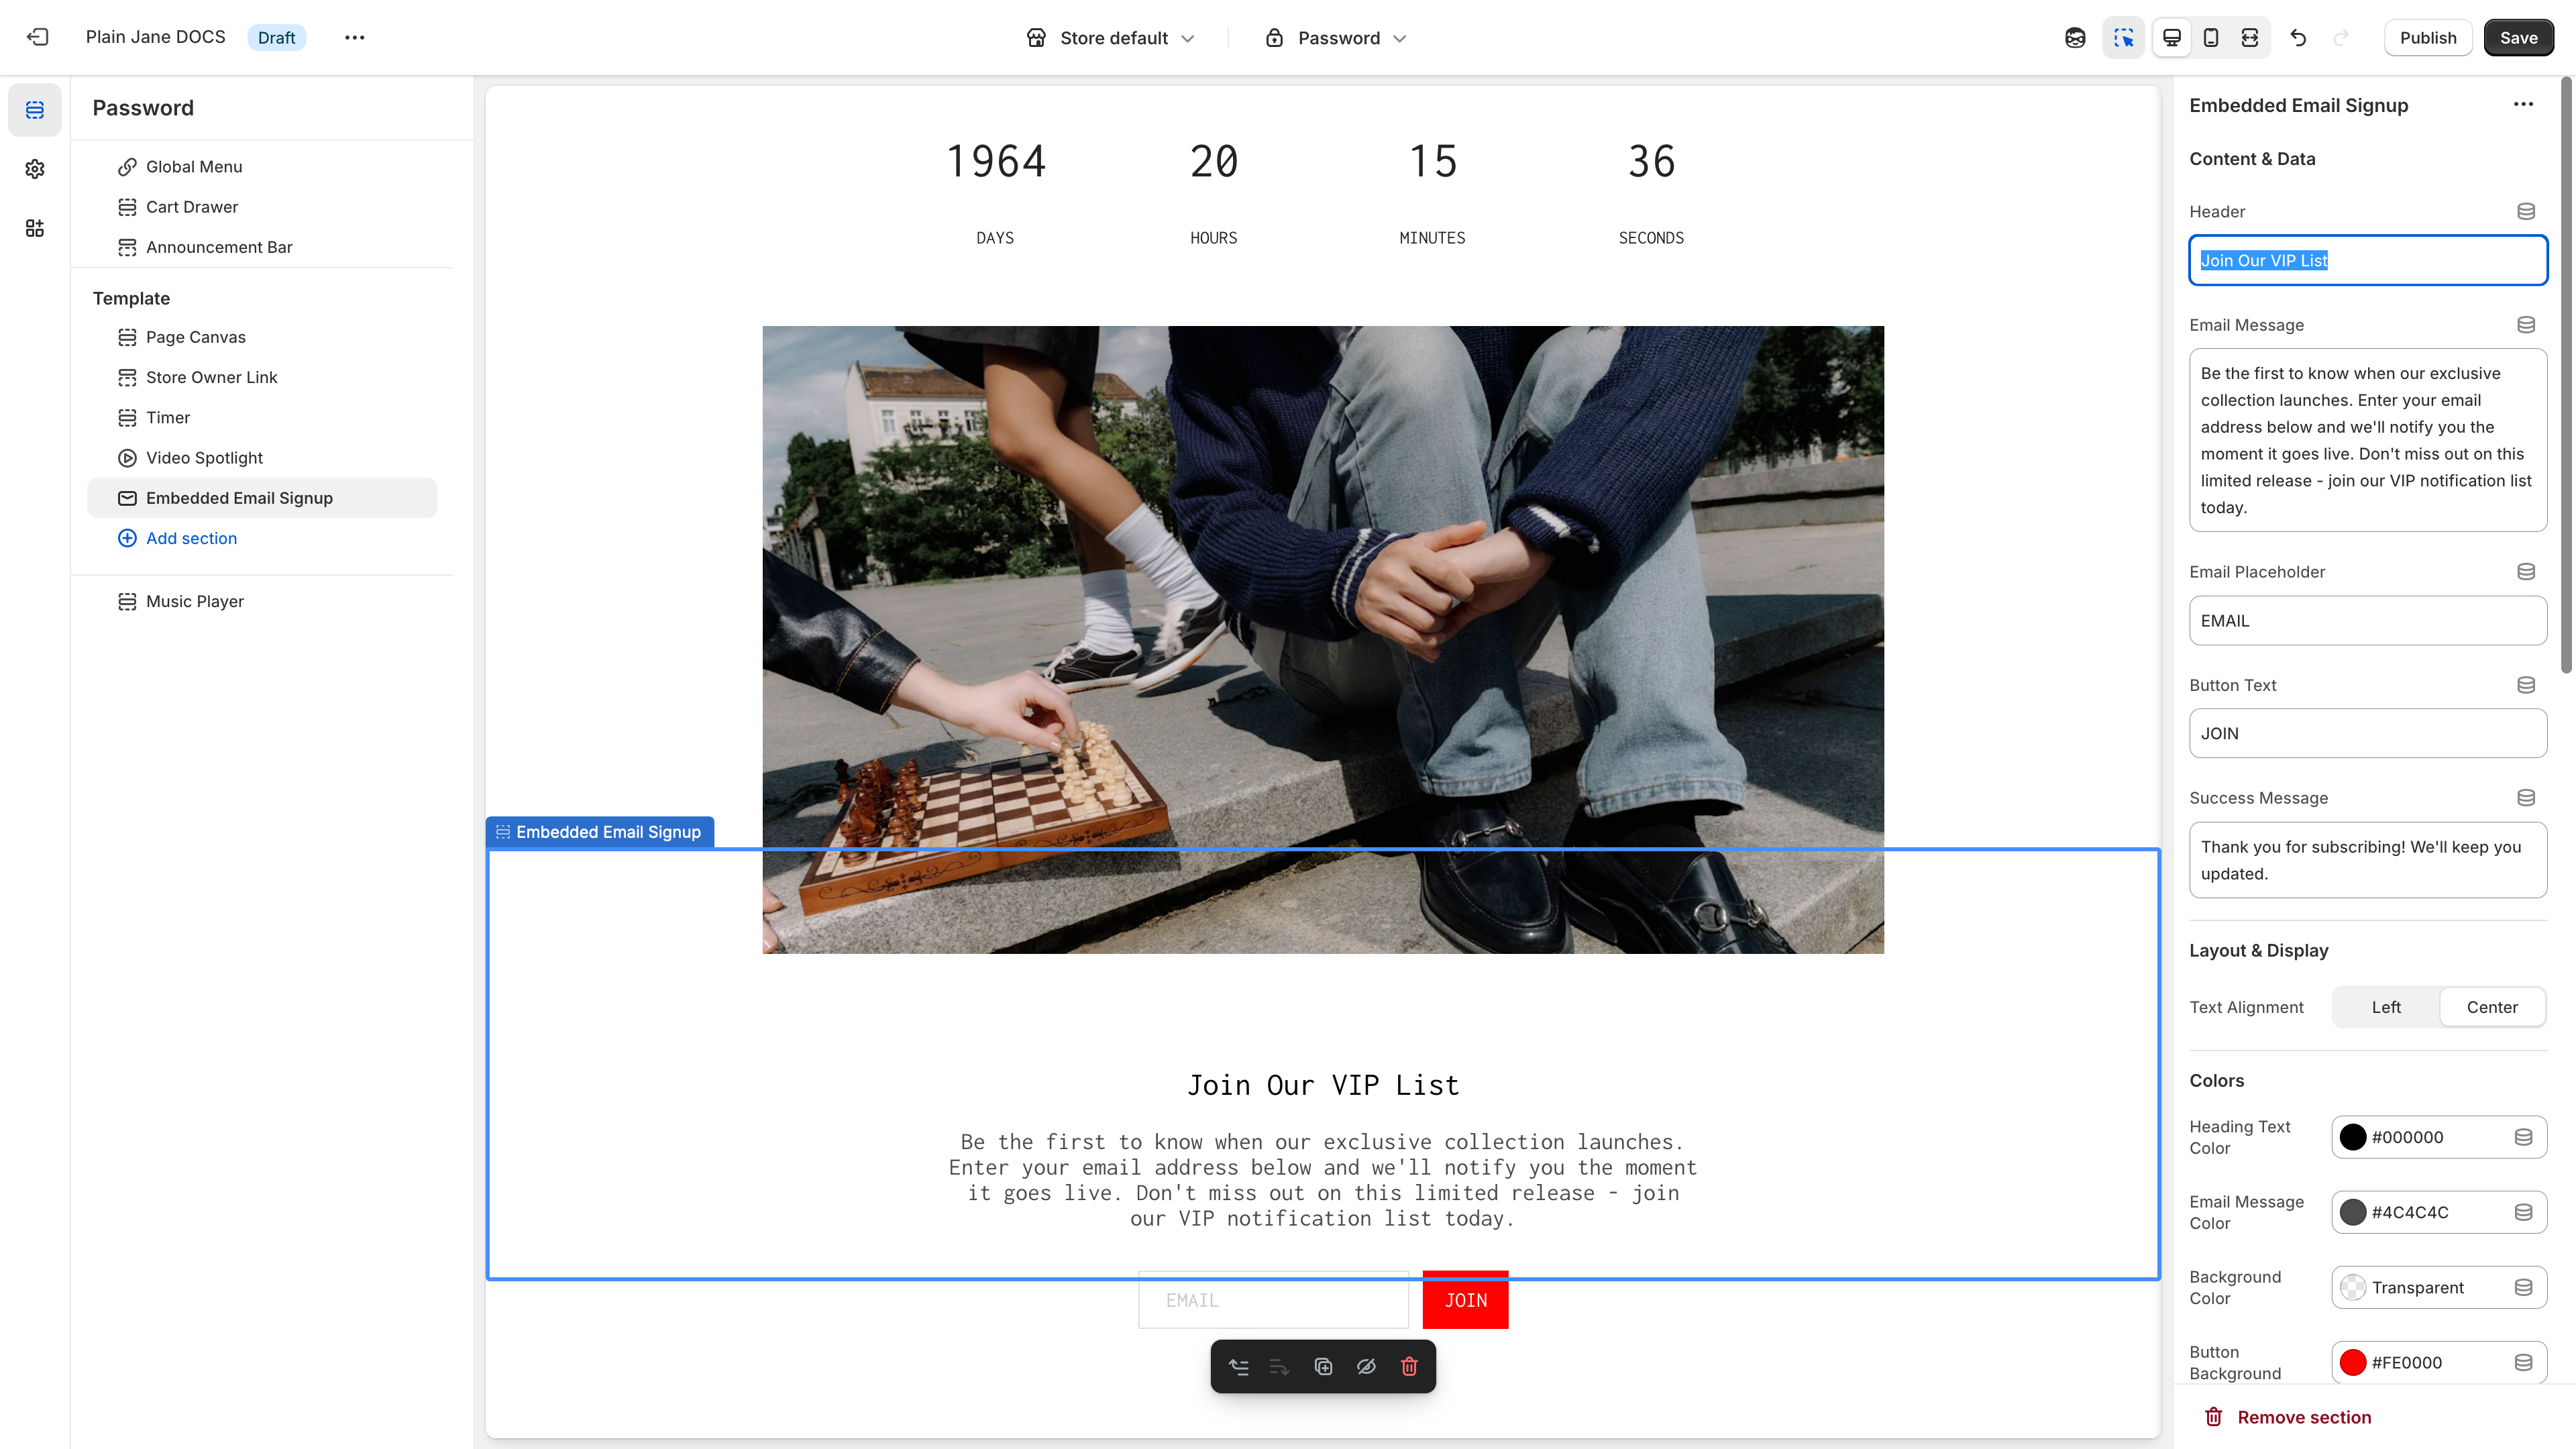Click the Add section link
Viewport: 2576px width, 1449px height.
pyautogui.click(x=191, y=538)
